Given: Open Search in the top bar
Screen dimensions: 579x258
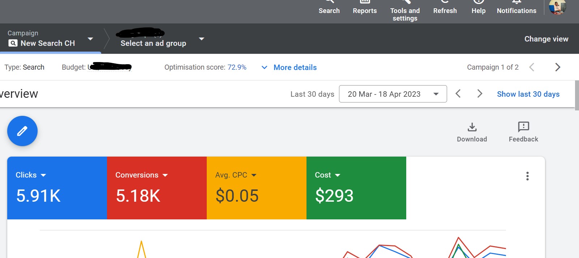Looking at the screenshot, I should [329, 8].
